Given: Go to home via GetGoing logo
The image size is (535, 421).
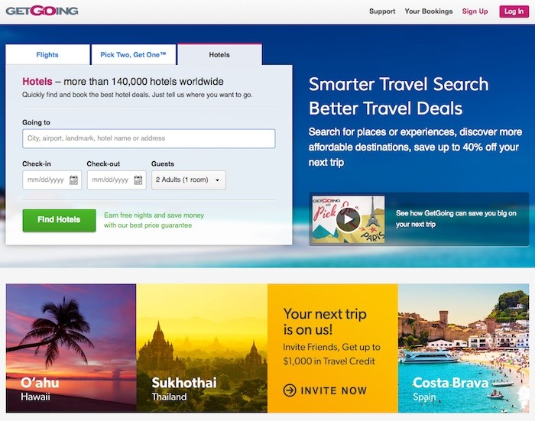Looking at the screenshot, I should click(42, 11).
